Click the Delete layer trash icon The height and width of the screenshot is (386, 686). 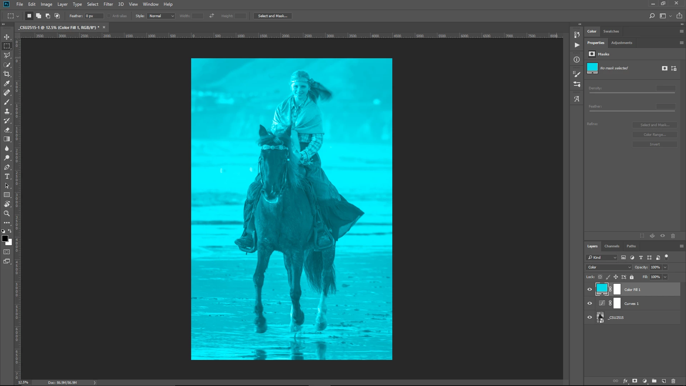[x=673, y=381]
